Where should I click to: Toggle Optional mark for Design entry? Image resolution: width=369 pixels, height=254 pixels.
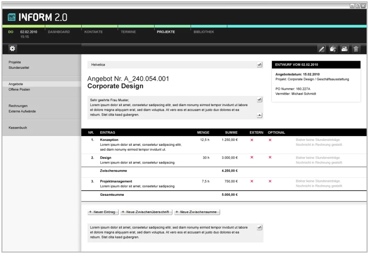click(x=270, y=157)
